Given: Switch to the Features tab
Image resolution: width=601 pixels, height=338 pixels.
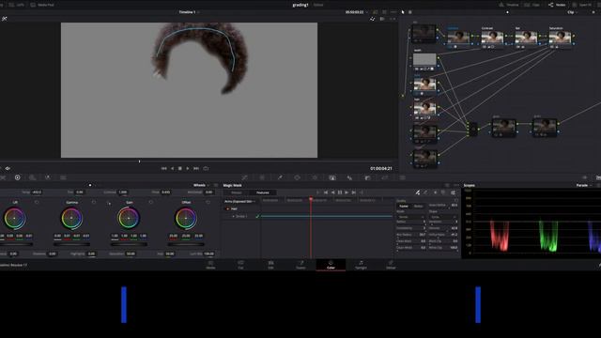Looking at the screenshot, I should [263, 192].
